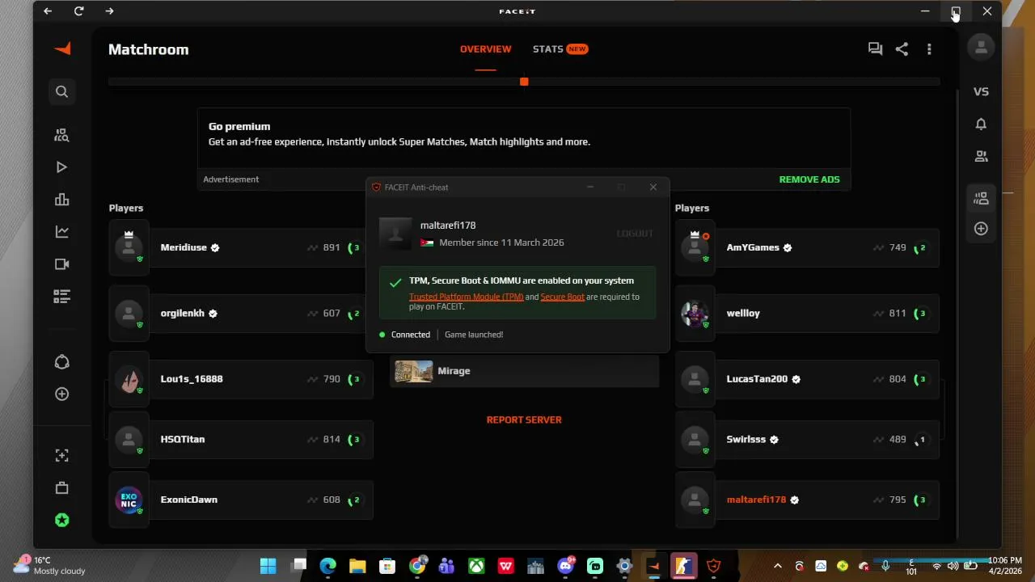This screenshot has width=1035, height=582.
Task: Open the find players sidebar icon
Action: pyautogui.click(x=61, y=135)
